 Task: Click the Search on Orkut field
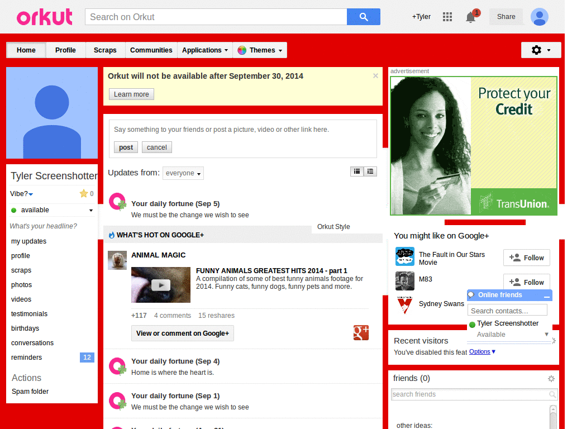[x=216, y=17]
